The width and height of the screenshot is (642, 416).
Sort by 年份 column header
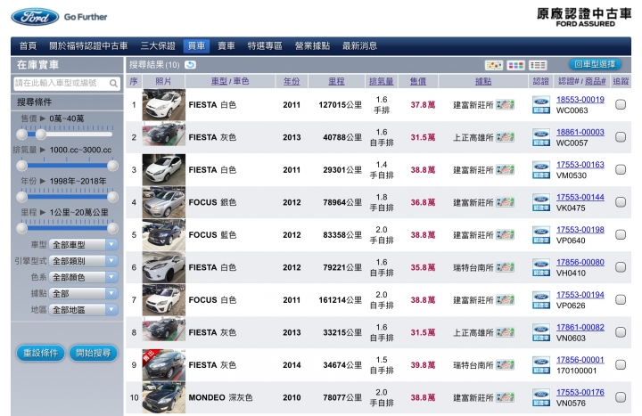(292, 81)
